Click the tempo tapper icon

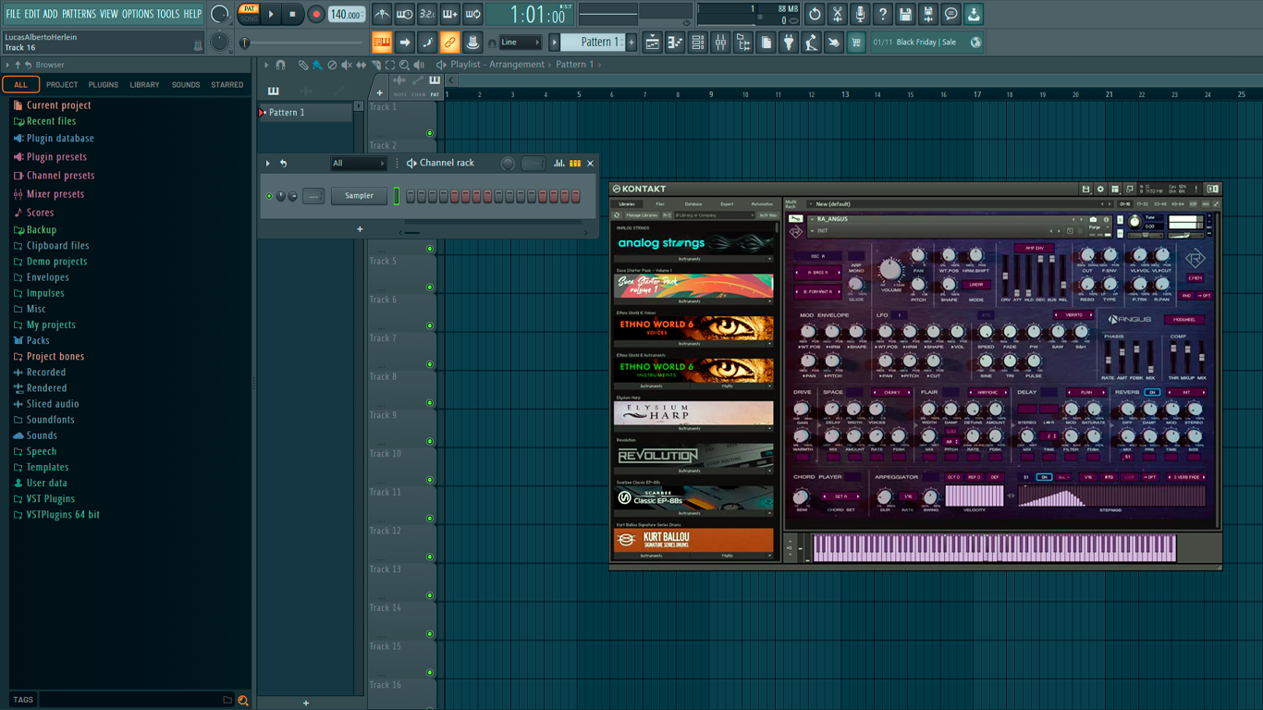(x=811, y=43)
